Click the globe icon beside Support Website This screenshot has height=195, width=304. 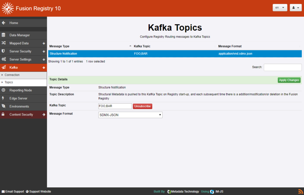point(27,192)
